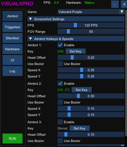The image size is (127, 147).
Task: Uncheck the Aimbot 2 Enable checkbox
Action: (x=60, y=83)
